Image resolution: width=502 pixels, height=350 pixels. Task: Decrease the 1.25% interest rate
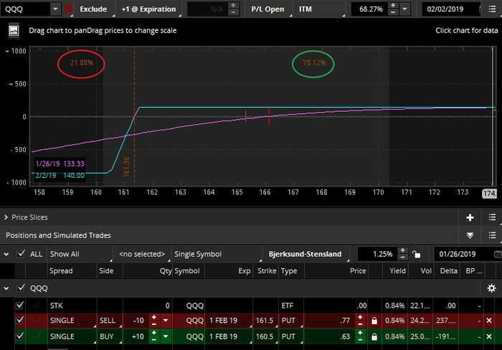403,257
